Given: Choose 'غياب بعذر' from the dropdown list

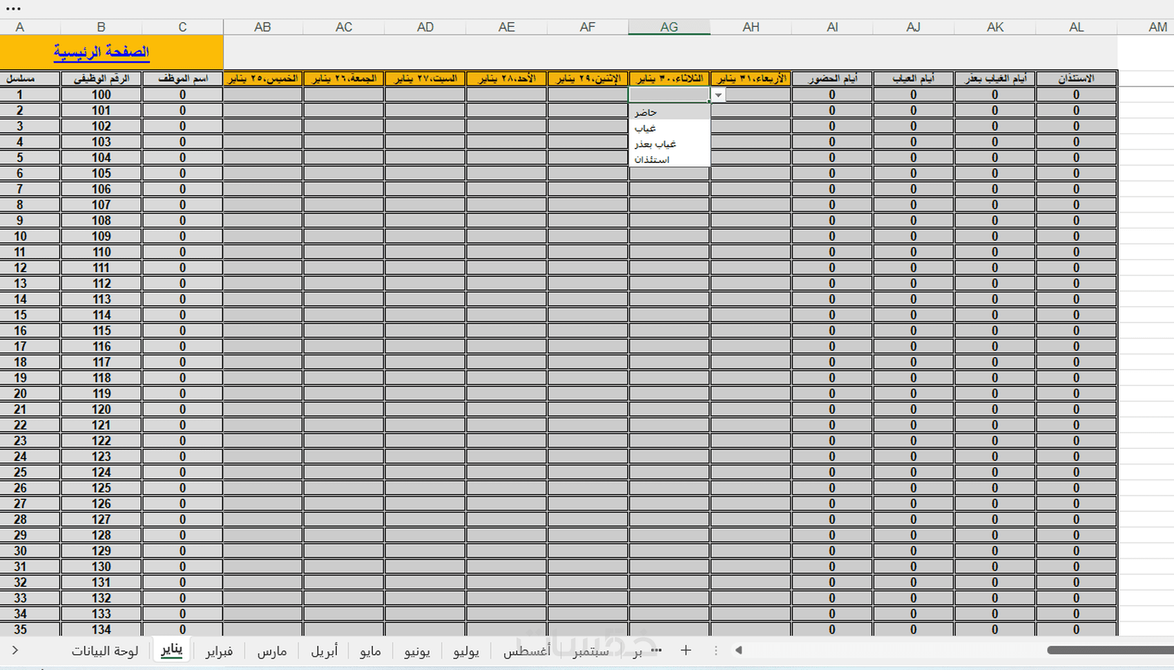Looking at the screenshot, I should click(669, 144).
